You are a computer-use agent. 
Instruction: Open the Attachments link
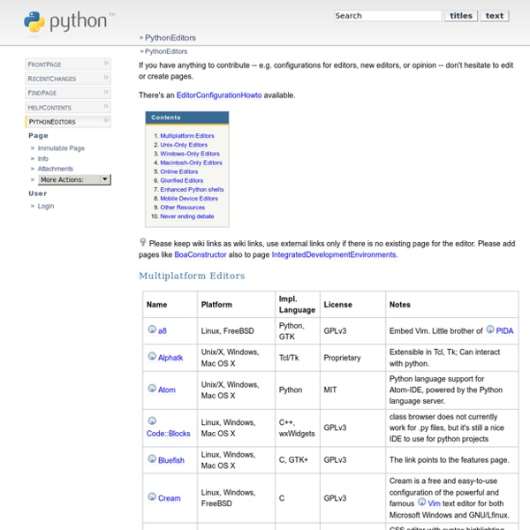(x=55, y=169)
